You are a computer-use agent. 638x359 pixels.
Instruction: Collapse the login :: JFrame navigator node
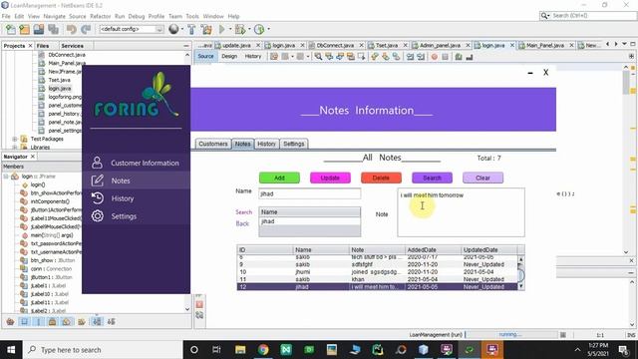pos(6,177)
